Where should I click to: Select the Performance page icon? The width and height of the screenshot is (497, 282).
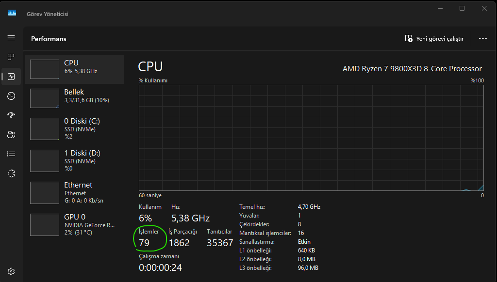tap(11, 77)
